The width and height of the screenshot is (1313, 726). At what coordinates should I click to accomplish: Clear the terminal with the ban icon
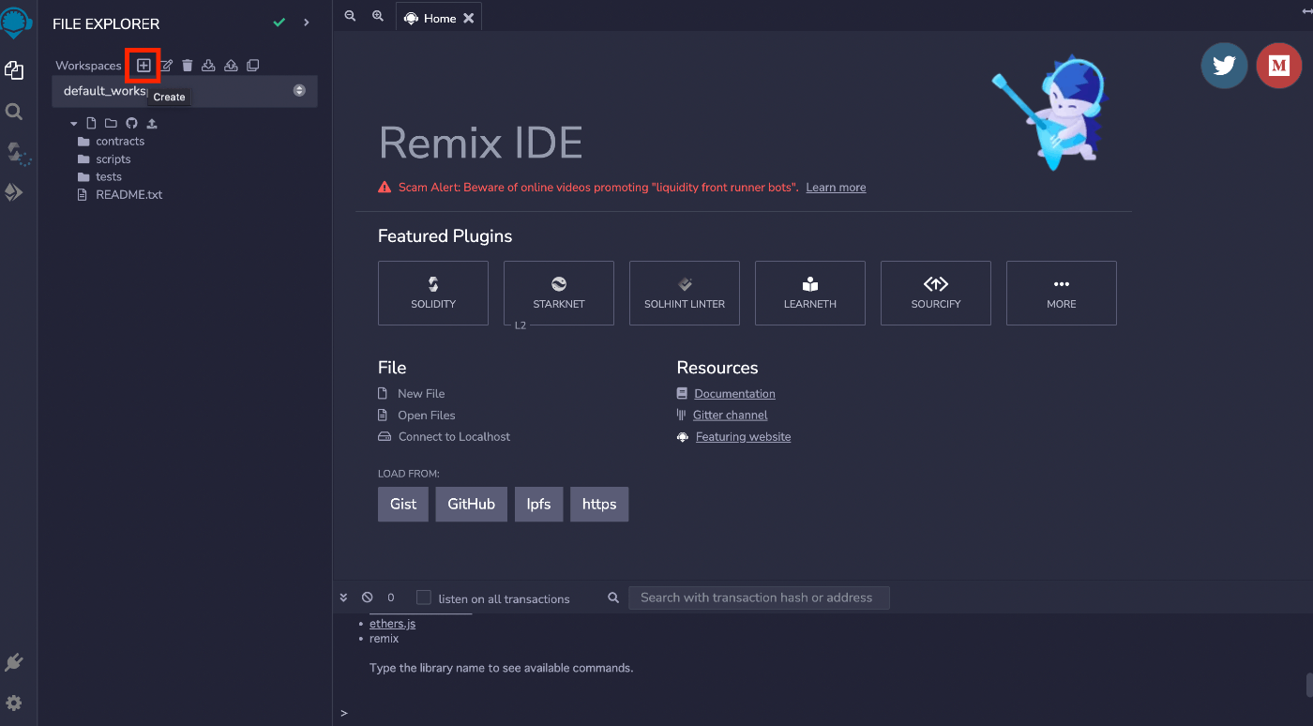[367, 597]
